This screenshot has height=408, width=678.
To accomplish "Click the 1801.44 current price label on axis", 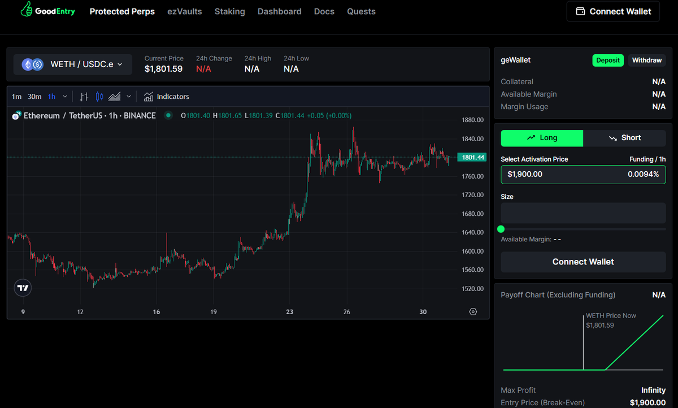I will tap(473, 157).
